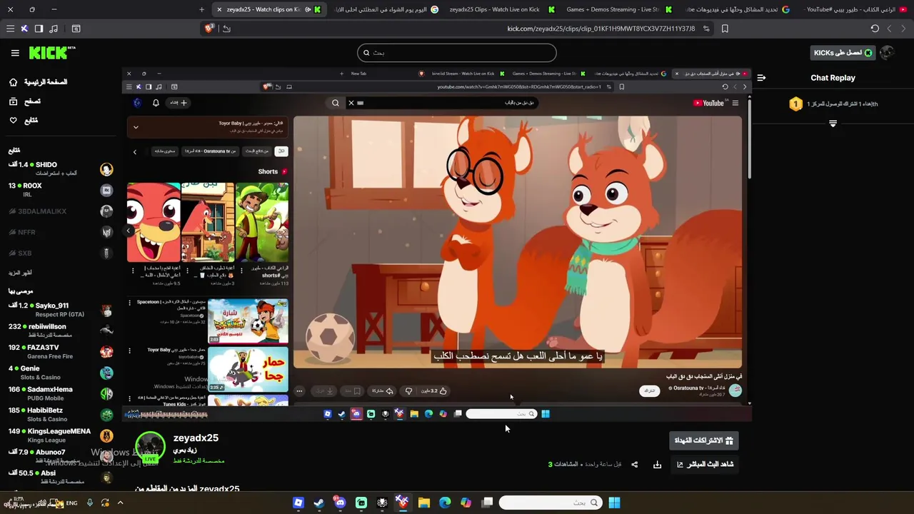
Task: Open FAZA3TV recommended channel
Action: tap(61, 352)
